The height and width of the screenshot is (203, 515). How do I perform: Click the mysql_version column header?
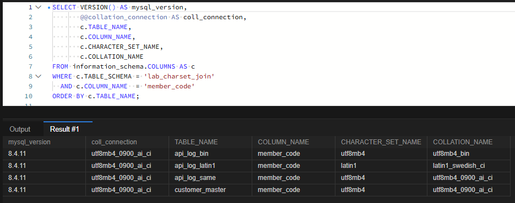pyautogui.click(x=44, y=142)
